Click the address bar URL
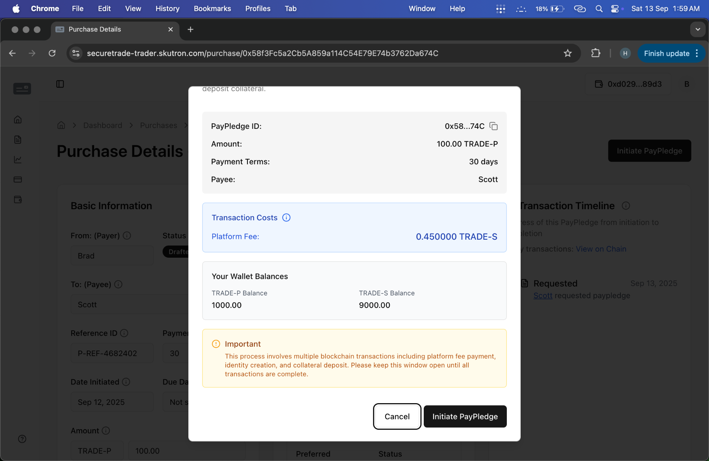The height and width of the screenshot is (461, 709). coord(262,53)
